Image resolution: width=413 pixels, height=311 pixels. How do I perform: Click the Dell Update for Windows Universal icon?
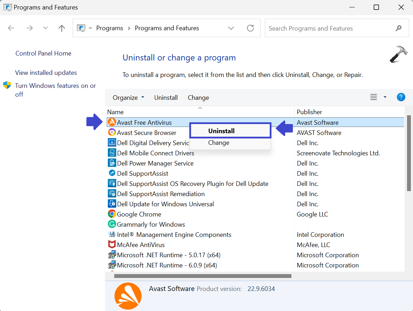click(112, 204)
